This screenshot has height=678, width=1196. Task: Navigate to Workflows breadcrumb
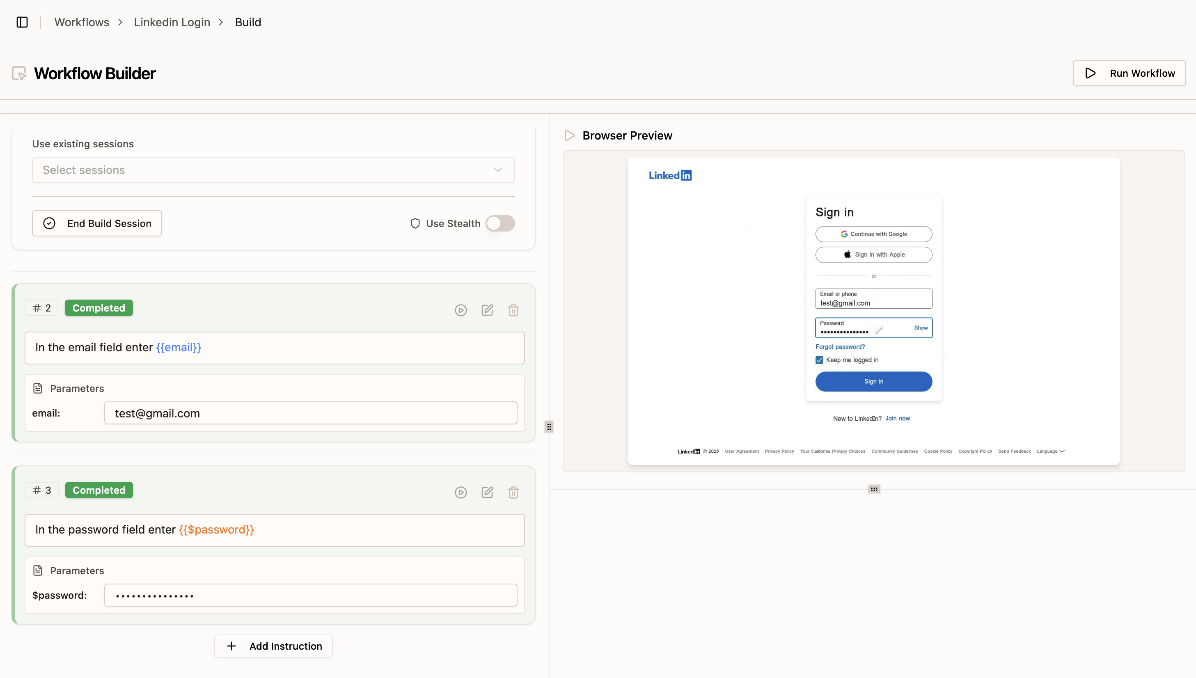(82, 22)
